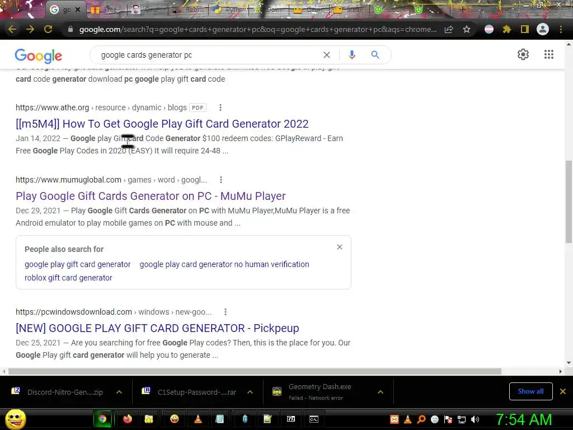Switch to Chrome in the taskbar
The width and height of the screenshot is (573, 430).
(103, 419)
